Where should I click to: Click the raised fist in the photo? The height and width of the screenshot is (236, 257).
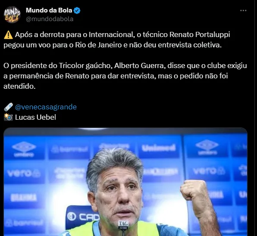tap(193, 190)
